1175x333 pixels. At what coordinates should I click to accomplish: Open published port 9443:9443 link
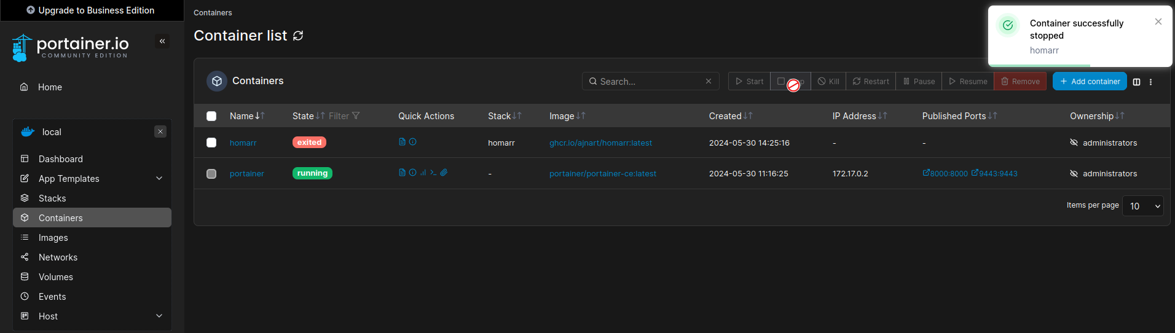point(994,173)
